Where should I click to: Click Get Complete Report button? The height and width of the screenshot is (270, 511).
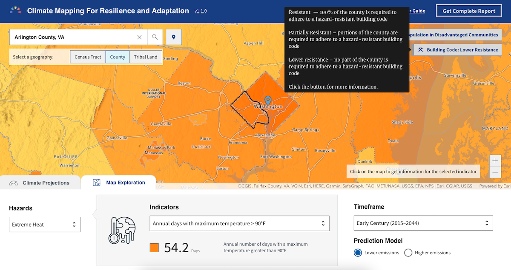(x=469, y=11)
